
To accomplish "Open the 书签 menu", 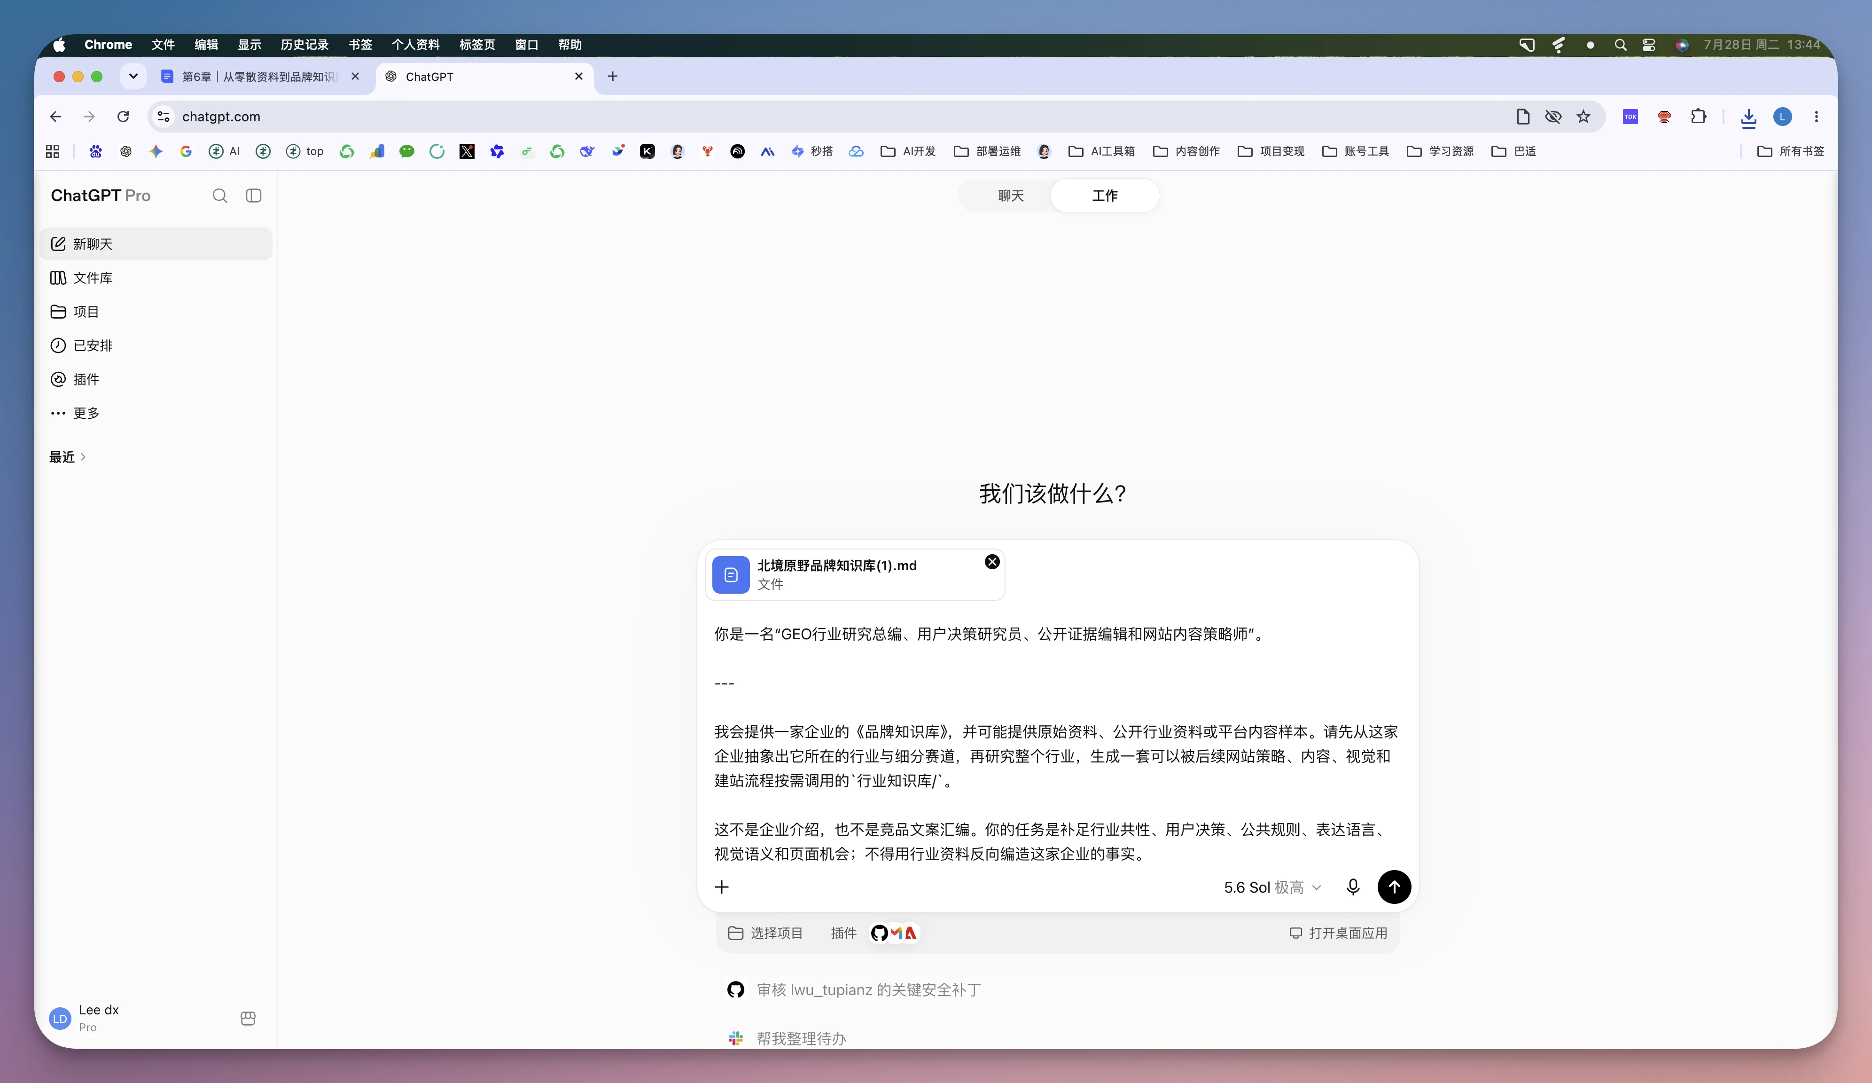I will [360, 45].
